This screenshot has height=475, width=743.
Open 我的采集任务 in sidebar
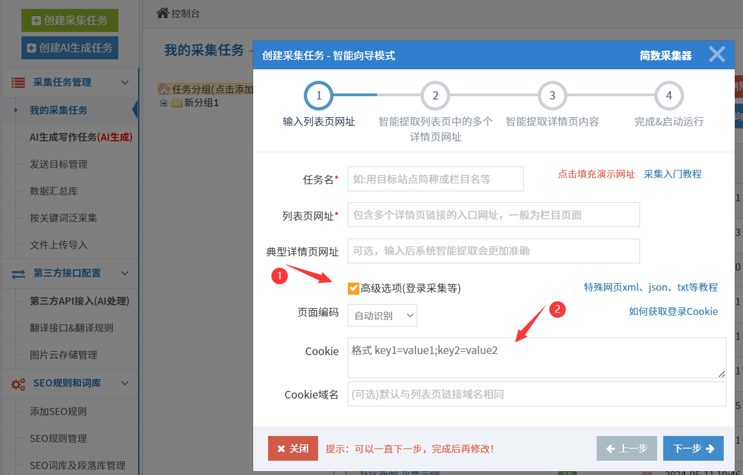(x=58, y=110)
